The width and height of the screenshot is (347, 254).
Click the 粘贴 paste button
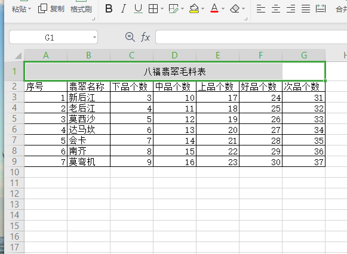click(x=19, y=10)
